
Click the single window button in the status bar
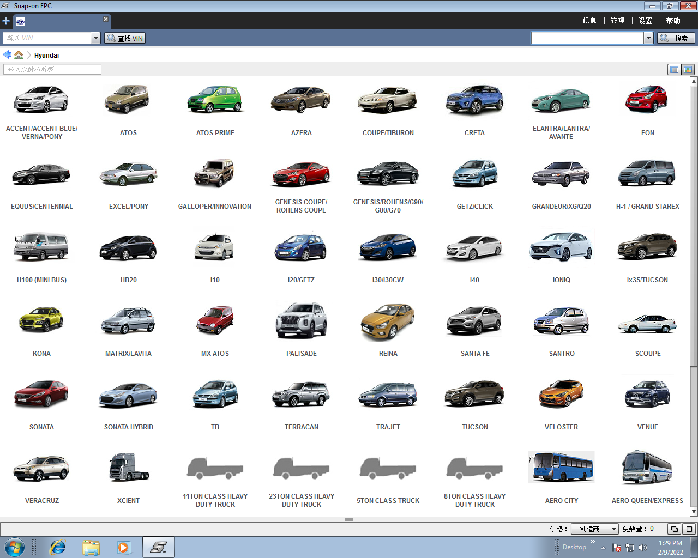coord(689,529)
